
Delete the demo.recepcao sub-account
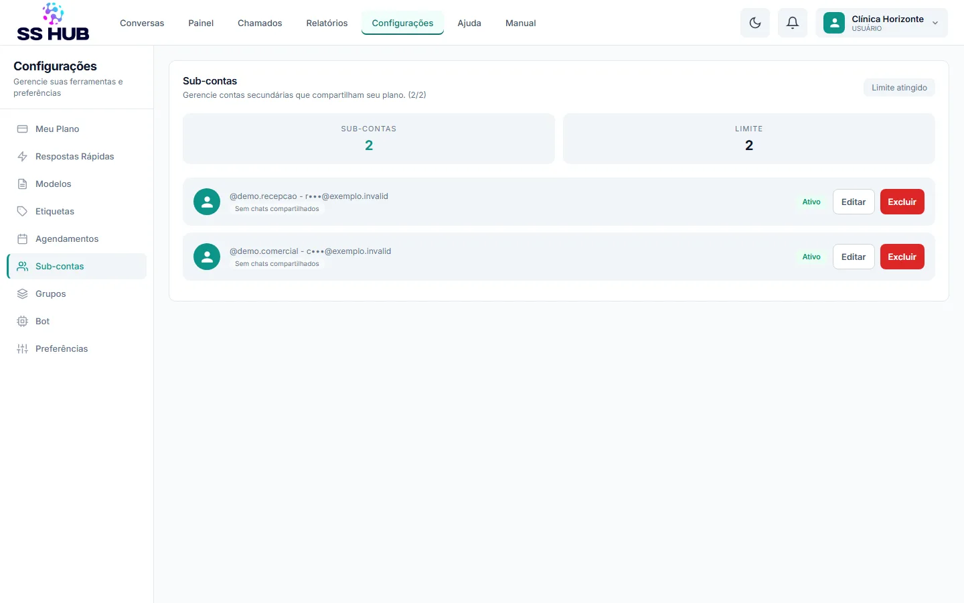coord(902,202)
